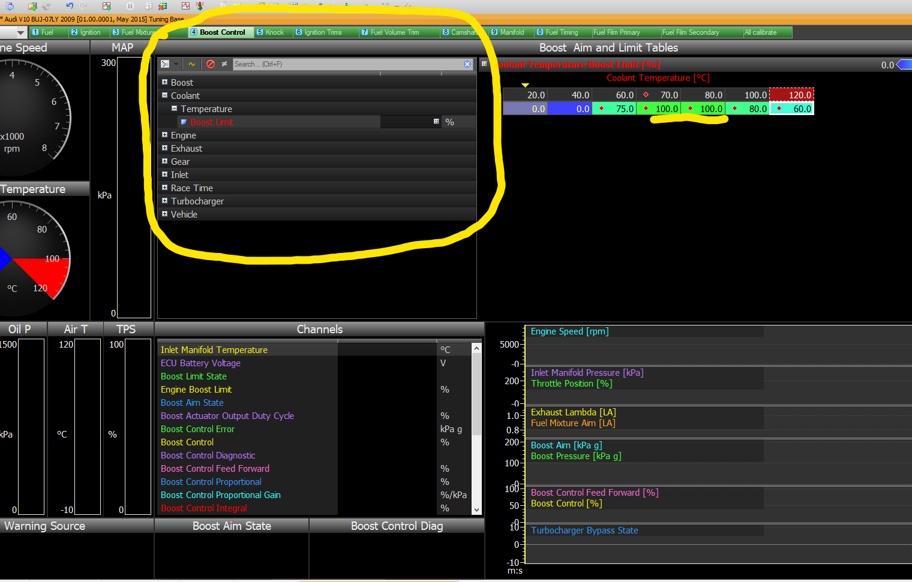Click the refresh icon in the top toolbar
Viewport: 912px width, 582px height.
46,6
